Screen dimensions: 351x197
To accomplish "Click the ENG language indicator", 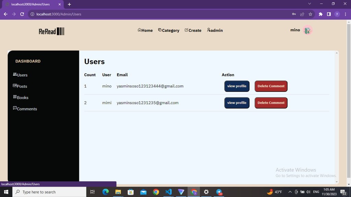I will (316, 192).
